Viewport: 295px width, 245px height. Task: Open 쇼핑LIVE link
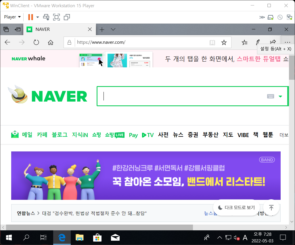pos(114,135)
